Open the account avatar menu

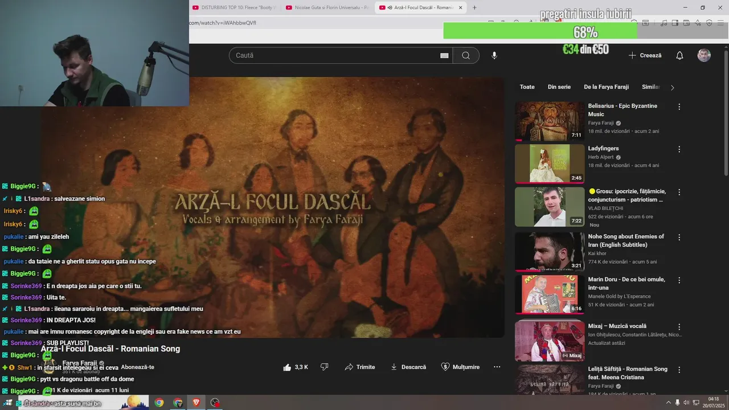(x=704, y=55)
